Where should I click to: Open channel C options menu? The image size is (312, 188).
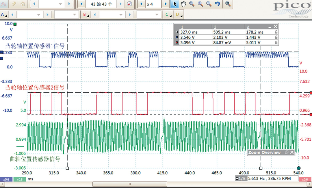[x=168, y=15]
